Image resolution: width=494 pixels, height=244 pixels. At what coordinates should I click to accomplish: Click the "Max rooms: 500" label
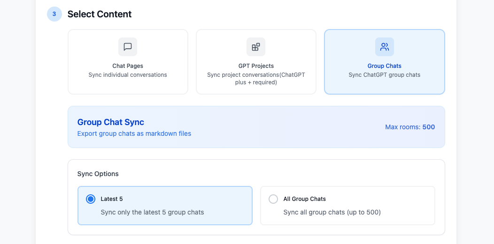tap(410, 127)
